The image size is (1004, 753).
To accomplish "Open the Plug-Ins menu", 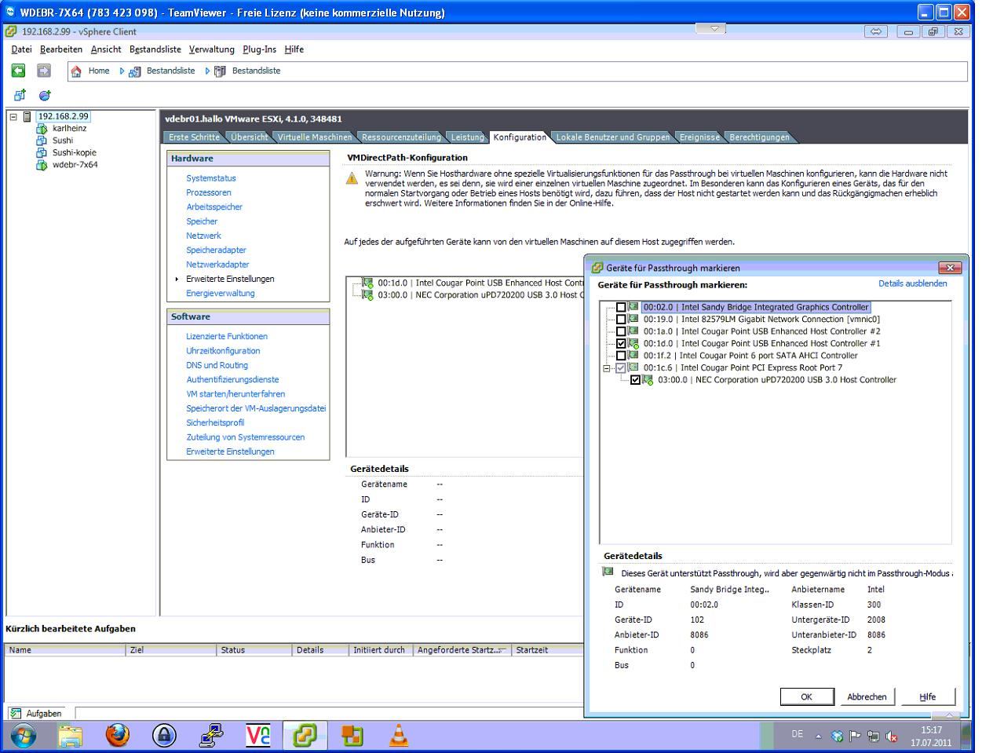I will pos(260,49).
